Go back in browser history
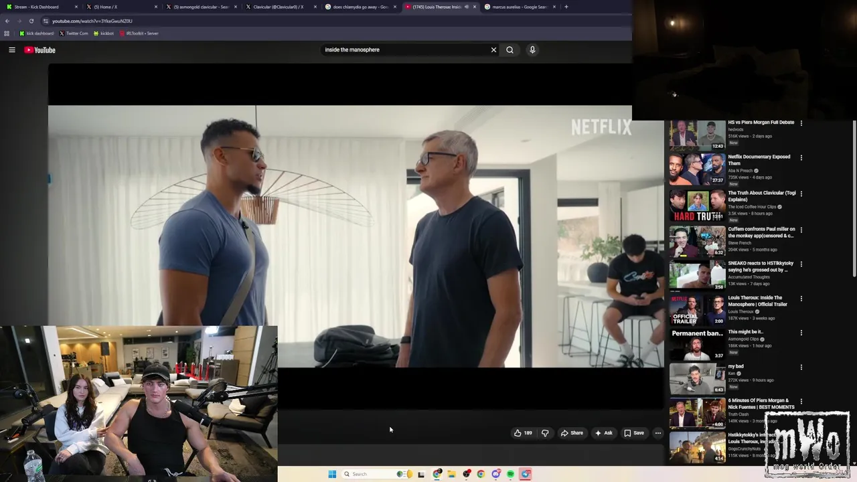The image size is (857, 482). tap(7, 21)
